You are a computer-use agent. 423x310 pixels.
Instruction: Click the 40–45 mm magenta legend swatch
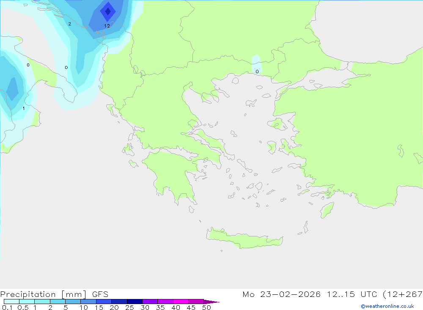click(x=181, y=302)
